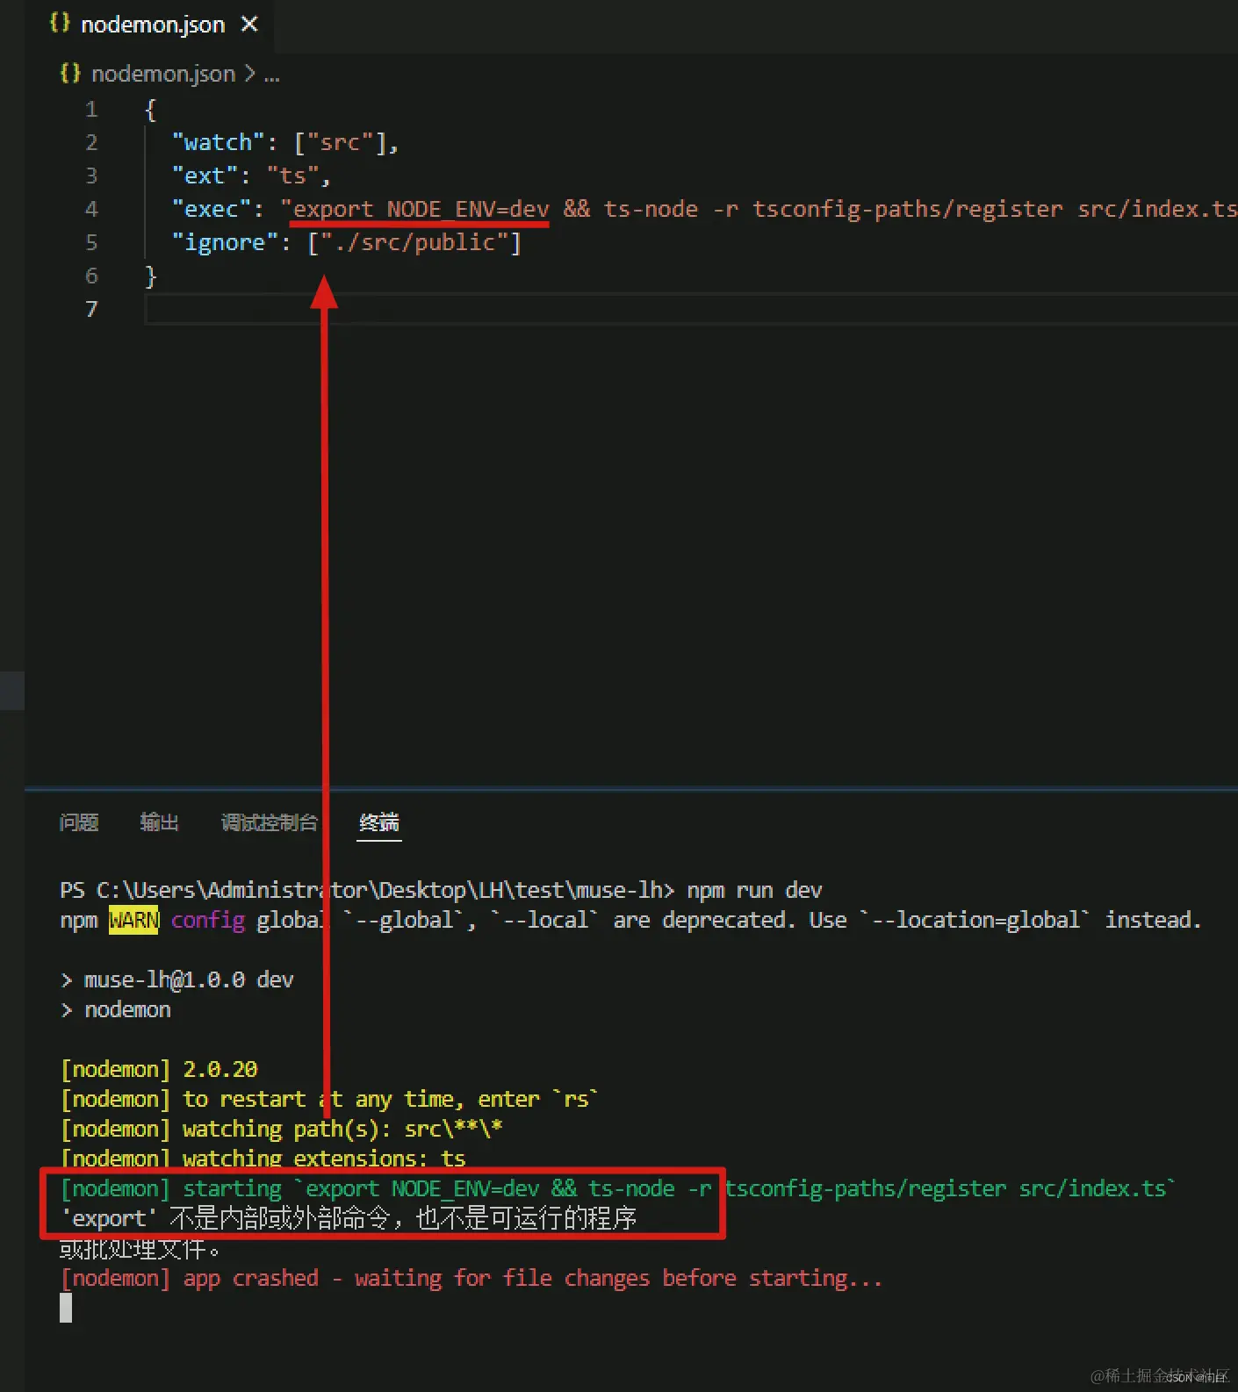Click line number 1 in the gutter
The width and height of the screenshot is (1238, 1392).
coord(91,110)
